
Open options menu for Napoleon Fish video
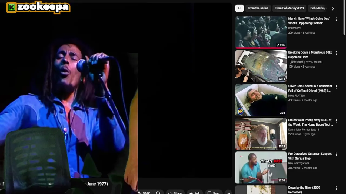pyautogui.click(x=336, y=53)
